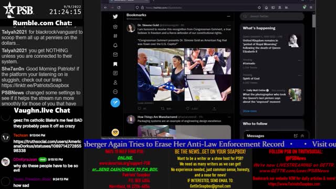This screenshot has width=336, height=189.
Task: Click the blue compose Tweet button
Action: point(115,103)
